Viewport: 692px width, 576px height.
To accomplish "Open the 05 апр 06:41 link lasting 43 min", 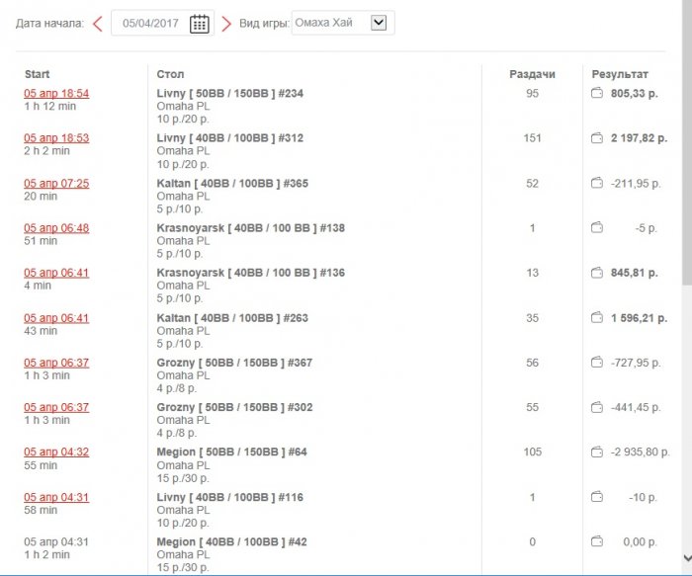I will (x=56, y=318).
